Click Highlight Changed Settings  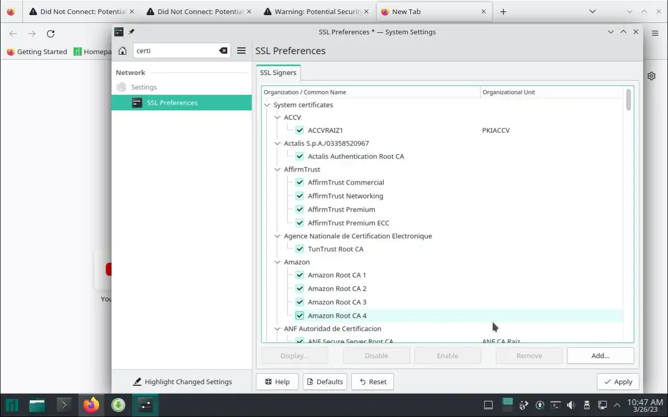(183, 382)
